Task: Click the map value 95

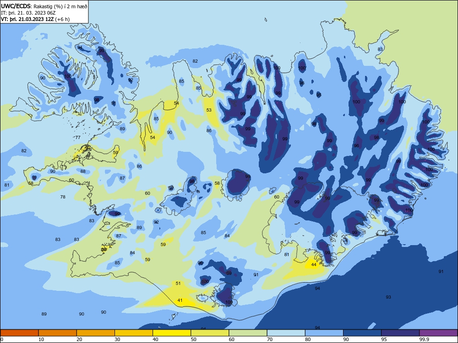Action: click(x=319, y=95)
